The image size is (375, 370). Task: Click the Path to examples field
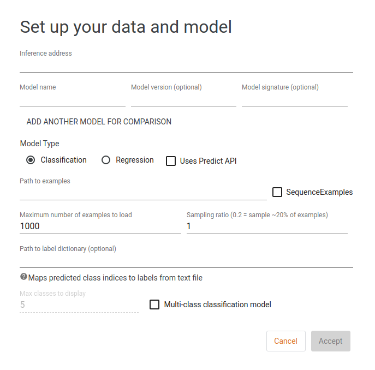[143, 193]
